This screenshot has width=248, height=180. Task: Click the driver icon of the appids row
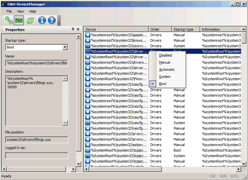[x=88, y=35]
